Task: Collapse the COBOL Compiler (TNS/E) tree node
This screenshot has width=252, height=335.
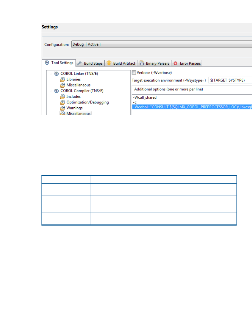Action: pos(51,91)
